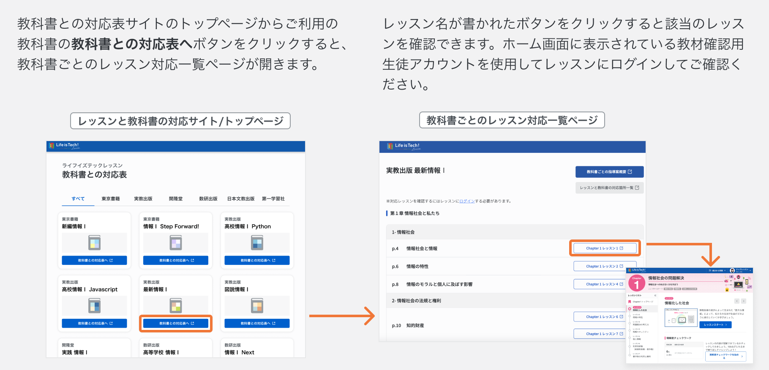Select the 開隆堂 tab
The width and height of the screenshot is (769, 370).
coord(176,199)
